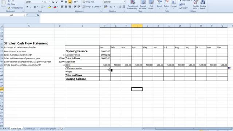Toggle italic formatting
This screenshot has width=233, height=131.
pyautogui.click(x=31, y=7)
